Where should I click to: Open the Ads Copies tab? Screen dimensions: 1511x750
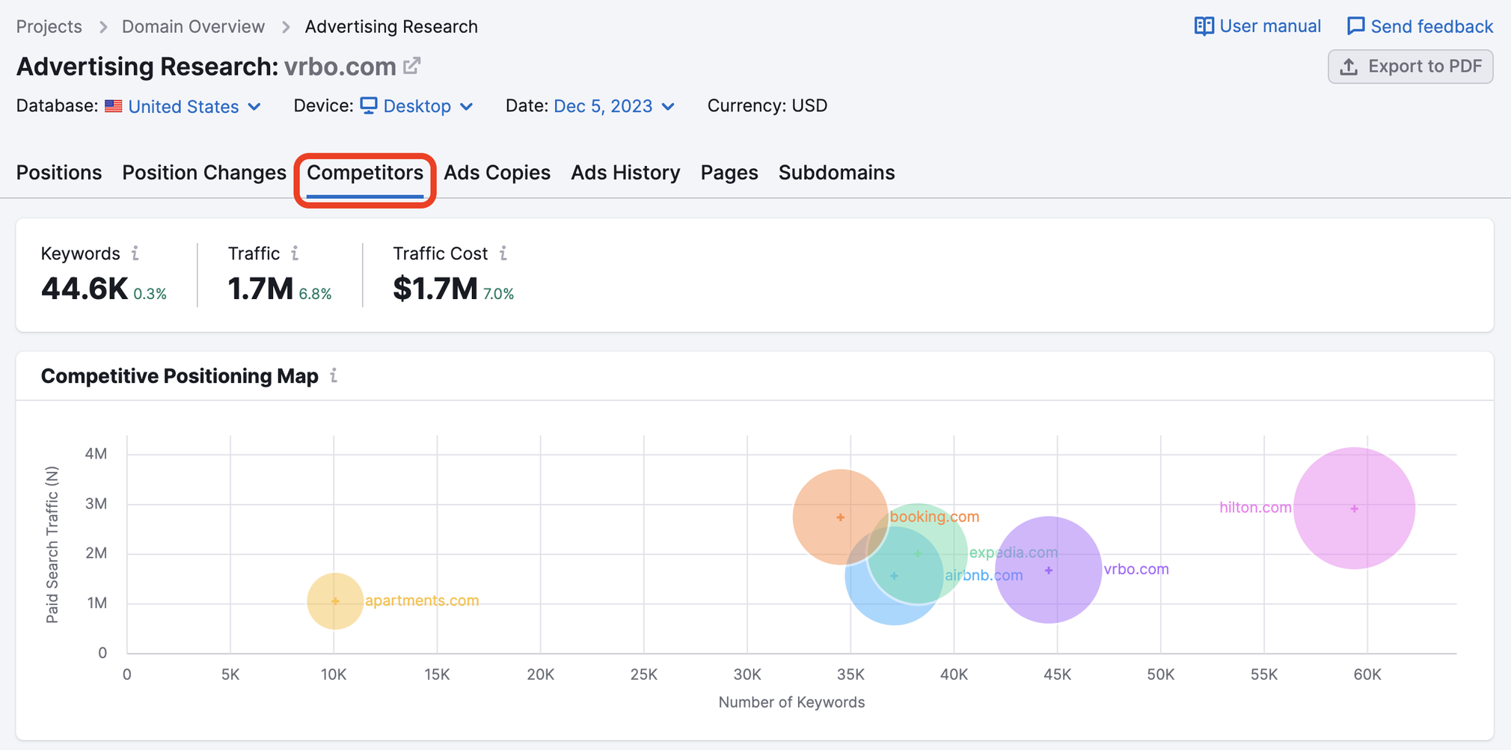pos(497,173)
